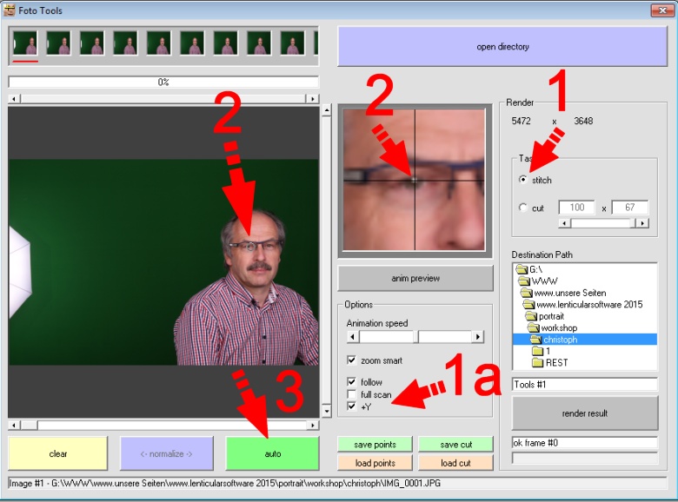This screenshot has height=502, width=678.
Task: Click the 'open directory' button
Action: click(502, 47)
